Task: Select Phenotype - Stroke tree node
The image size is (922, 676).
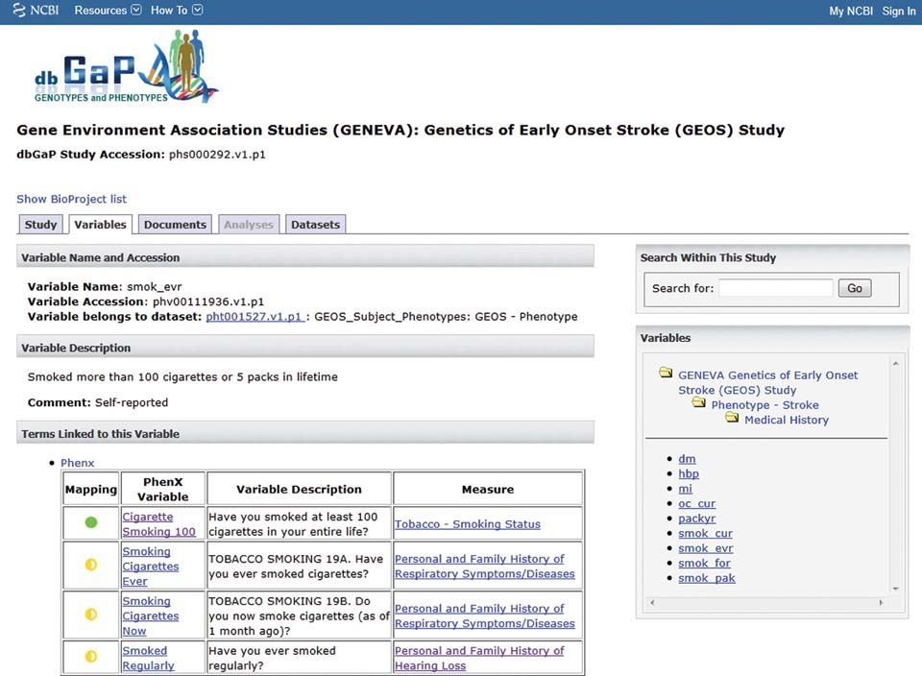Action: [764, 405]
